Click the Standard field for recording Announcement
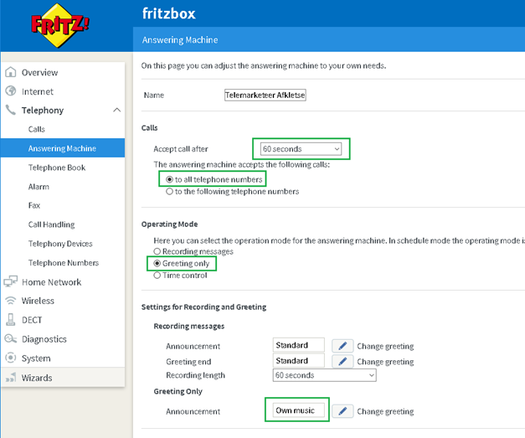The image size is (525, 438). (299, 345)
